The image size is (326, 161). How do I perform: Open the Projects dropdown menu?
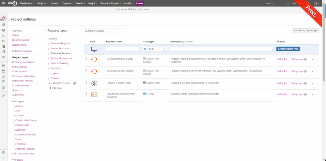coord(42,4)
